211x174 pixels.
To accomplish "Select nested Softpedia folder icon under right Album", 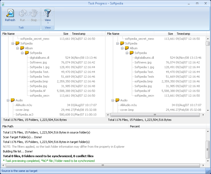I will [x=132, y=53].
